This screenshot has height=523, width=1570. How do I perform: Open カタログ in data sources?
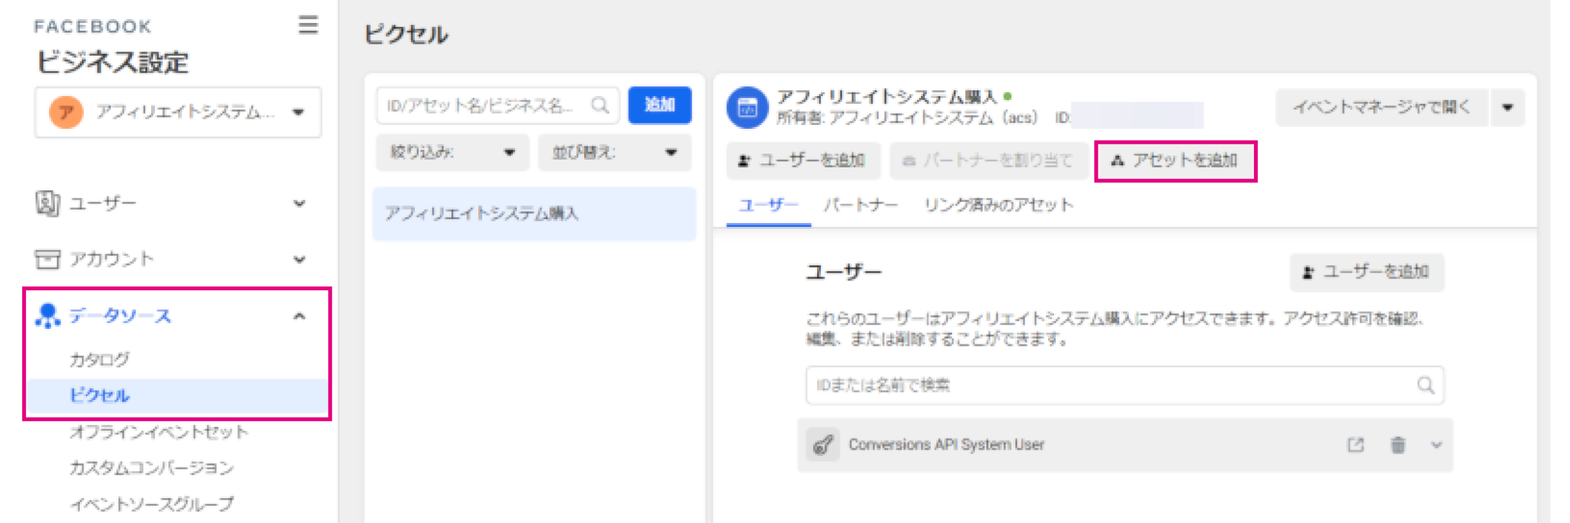click(99, 359)
